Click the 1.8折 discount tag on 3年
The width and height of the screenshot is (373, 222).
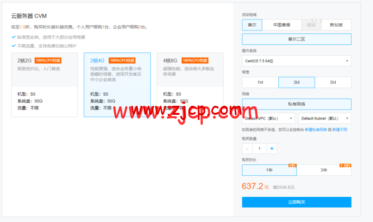(x=345, y=165)
